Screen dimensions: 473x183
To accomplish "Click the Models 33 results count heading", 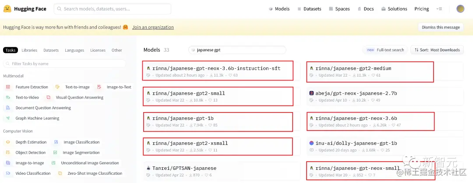I will [x=156, y=50].
